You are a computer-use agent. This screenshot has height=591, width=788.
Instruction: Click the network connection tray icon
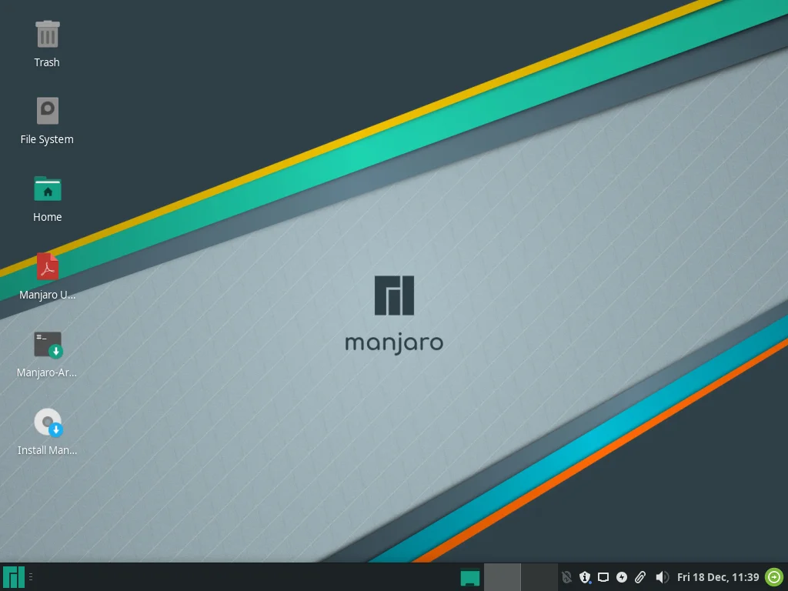(603, 577)
